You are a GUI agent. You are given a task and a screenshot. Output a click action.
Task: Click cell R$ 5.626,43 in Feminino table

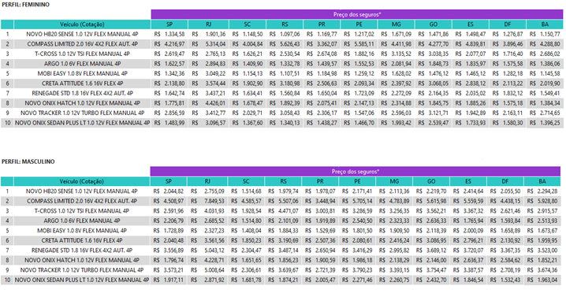pyautogui.click(x=285, y=44)
